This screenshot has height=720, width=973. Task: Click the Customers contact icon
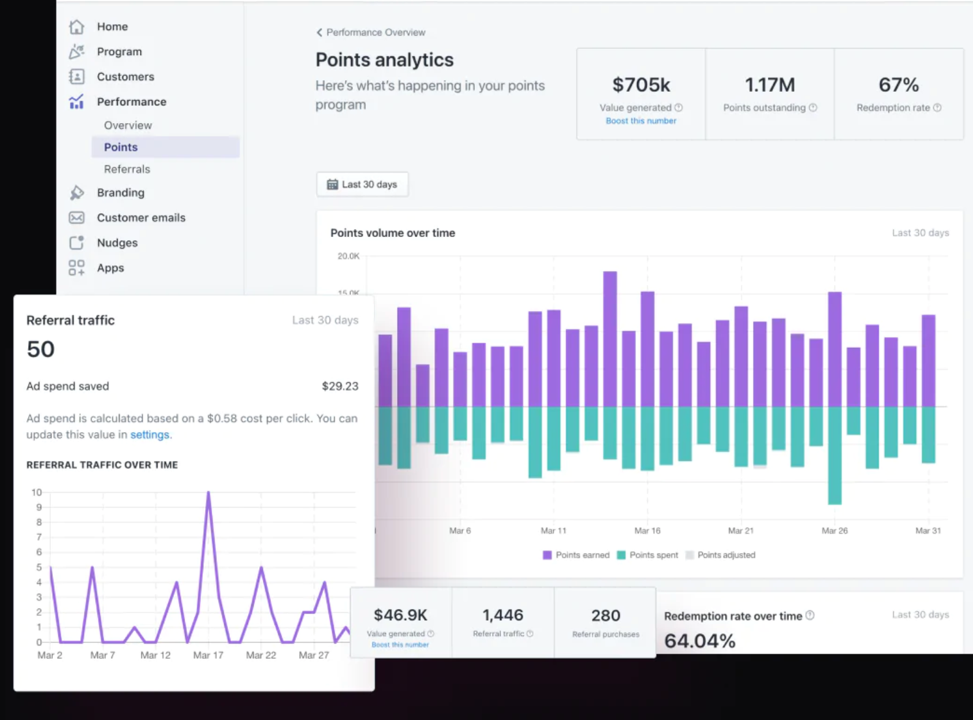click(x=77, y=77)
